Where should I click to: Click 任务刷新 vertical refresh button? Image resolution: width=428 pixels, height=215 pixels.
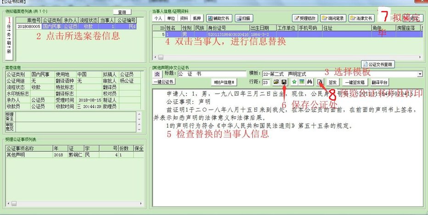coord(9,38)
